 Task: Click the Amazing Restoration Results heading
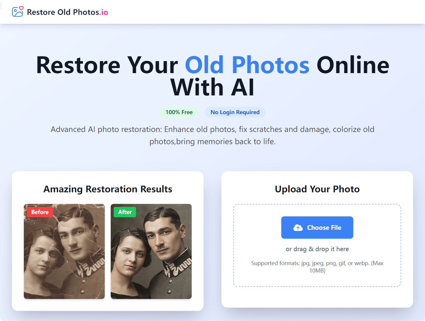pyautogui.click(x=108, y=189)
